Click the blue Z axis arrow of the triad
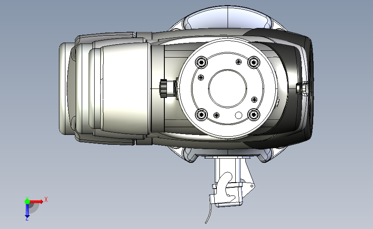The width and height of the screenshot is (373, 229). (x=27, y=211)
